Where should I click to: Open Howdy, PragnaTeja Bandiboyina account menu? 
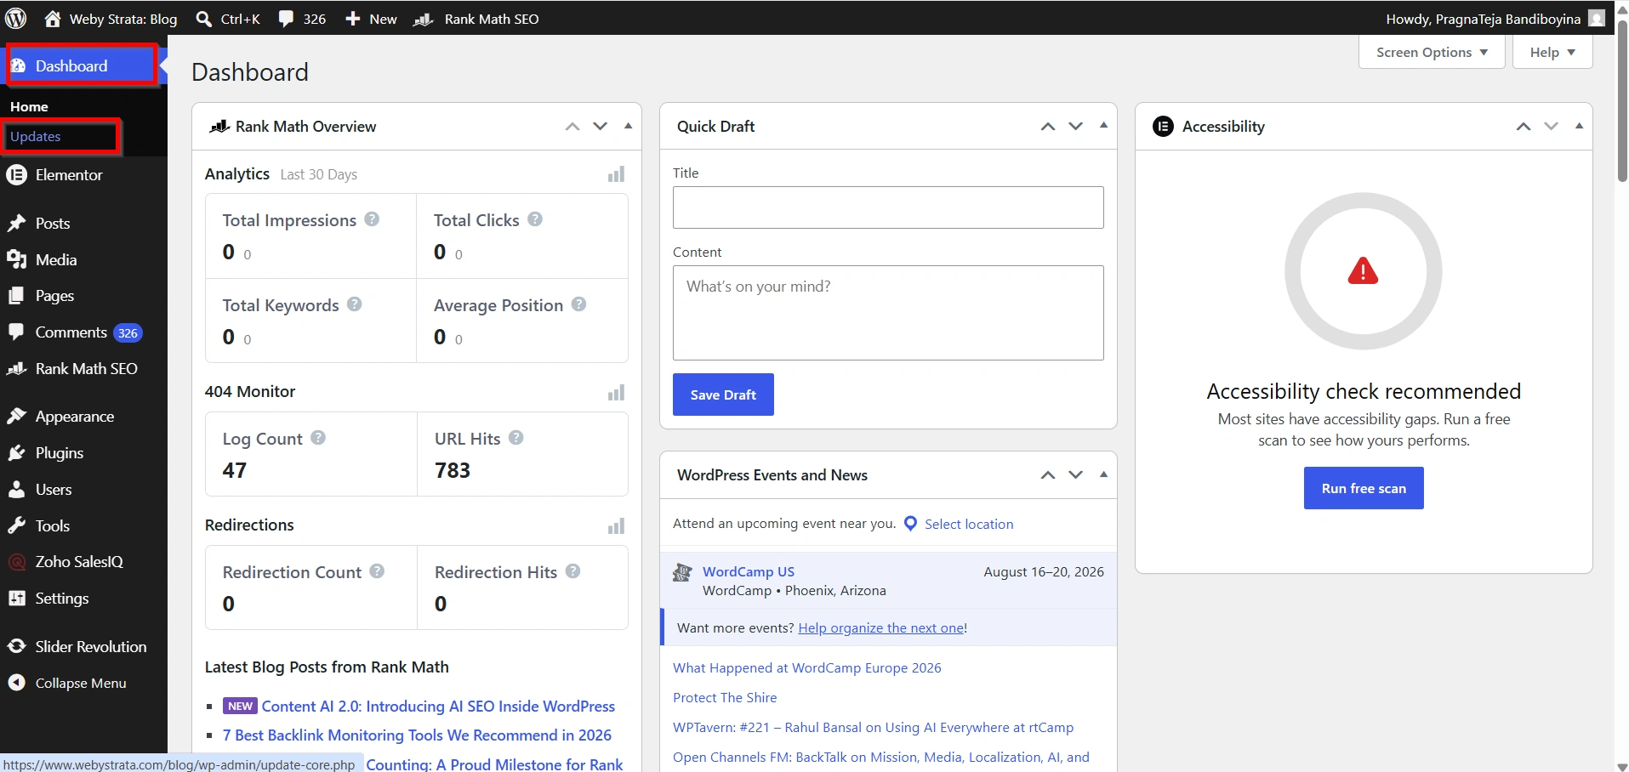tap(1495, 19)
